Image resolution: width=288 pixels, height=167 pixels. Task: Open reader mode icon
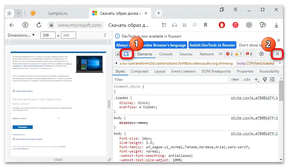tap(184, 25)
